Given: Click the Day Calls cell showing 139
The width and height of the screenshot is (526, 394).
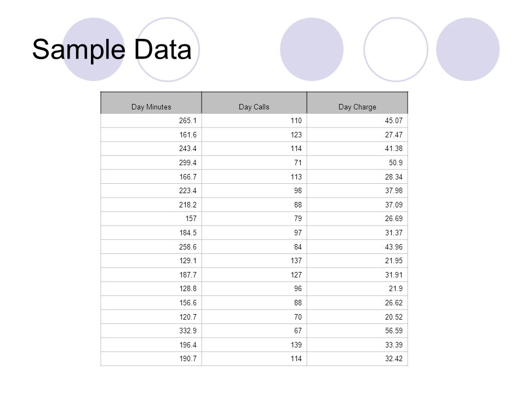Looking at the screenshot, I should [254, 345].
